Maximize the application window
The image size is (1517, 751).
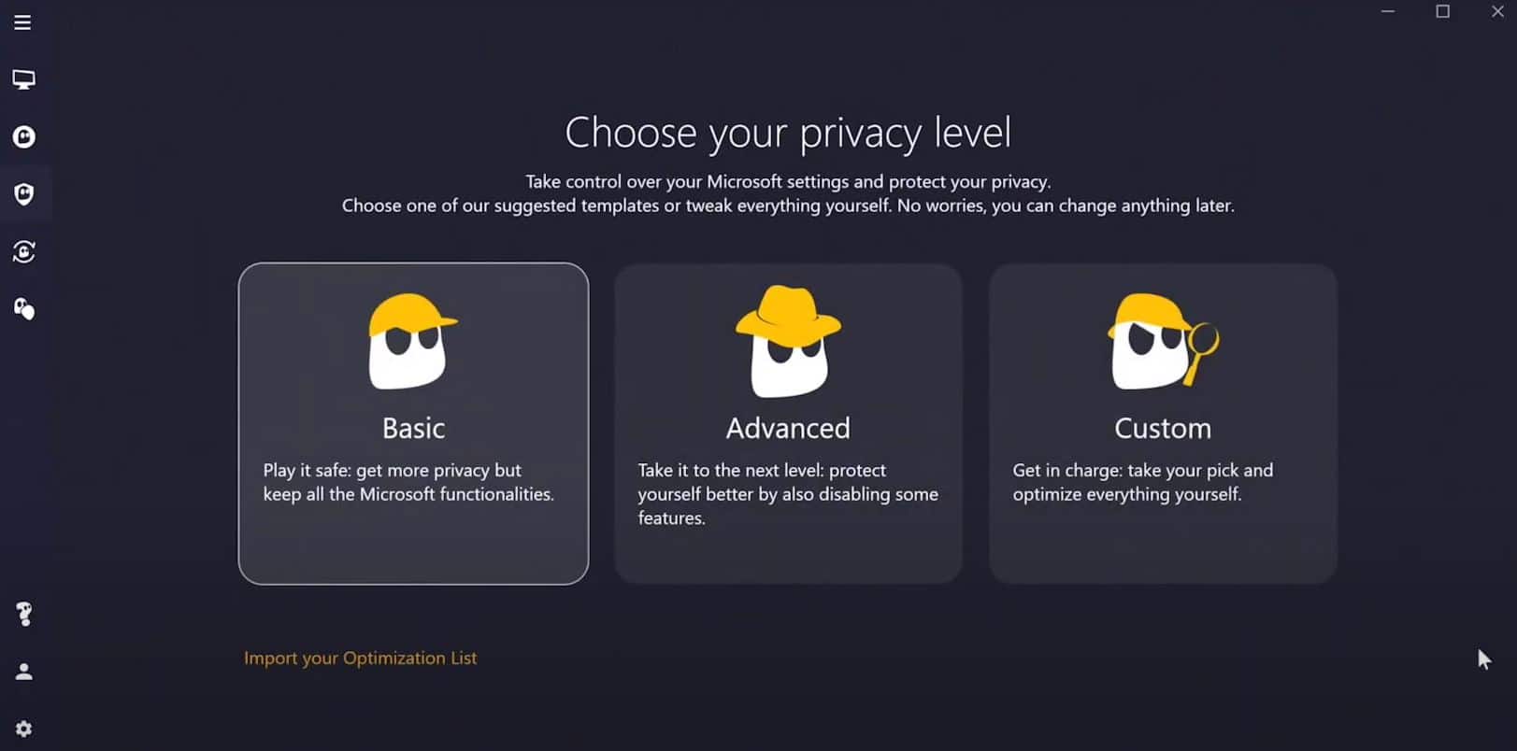[1442, 11]
